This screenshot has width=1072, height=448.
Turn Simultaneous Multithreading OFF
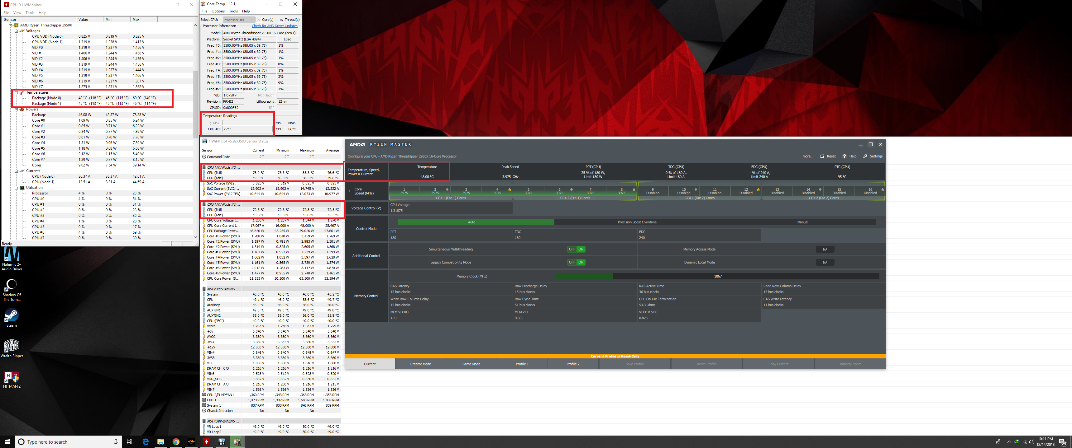(572, 249)
